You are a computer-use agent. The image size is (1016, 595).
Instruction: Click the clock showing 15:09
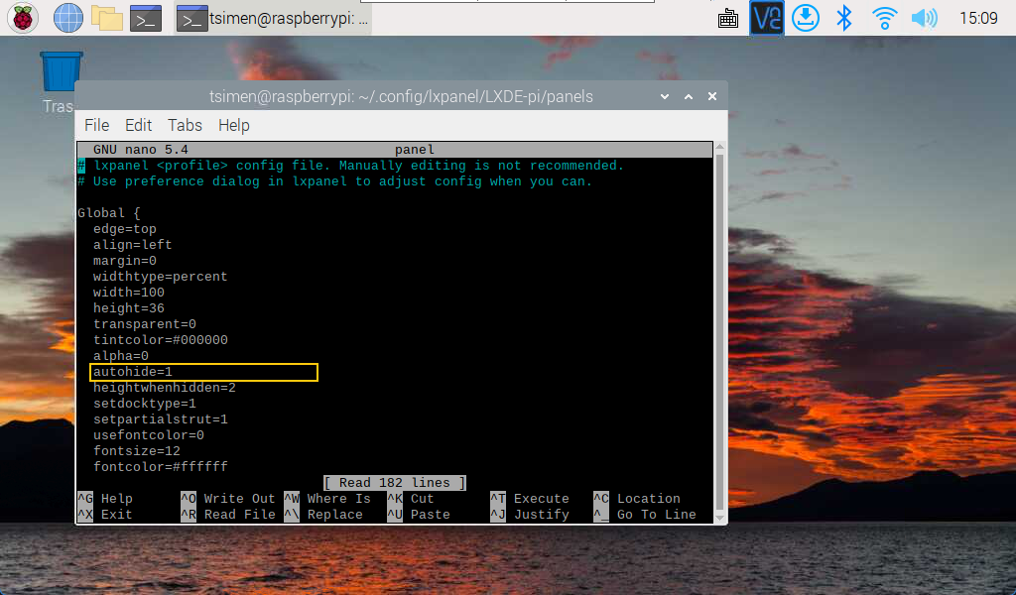978,18
